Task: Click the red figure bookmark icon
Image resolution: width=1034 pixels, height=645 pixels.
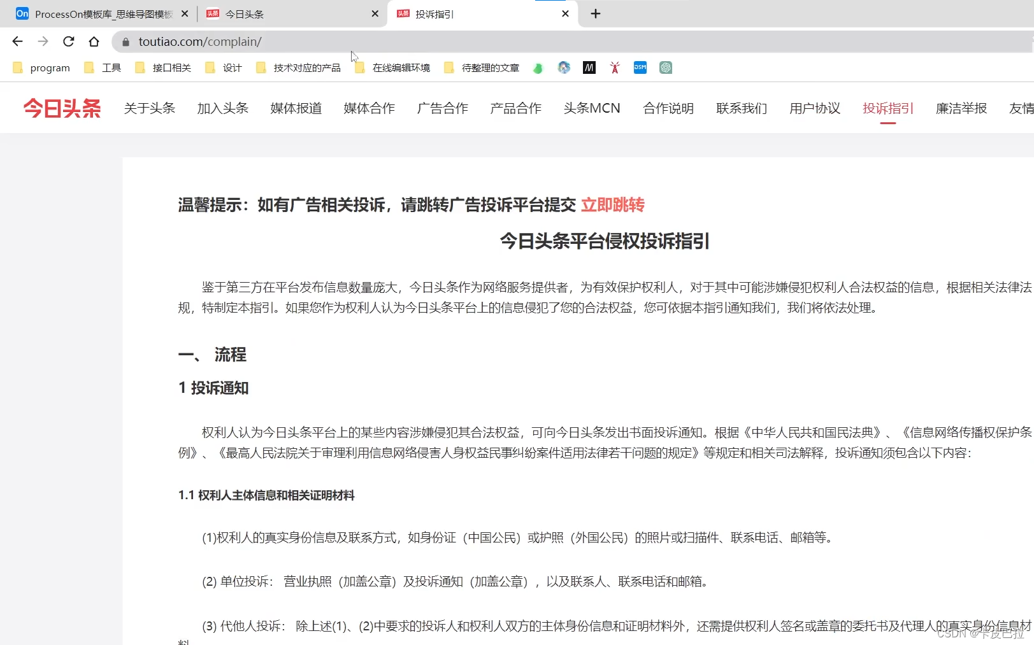Action: 615,67
